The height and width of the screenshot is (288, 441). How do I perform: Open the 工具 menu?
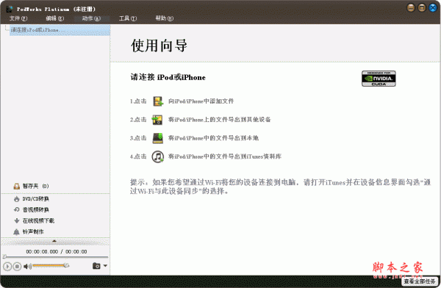click(x=128, y=18)
